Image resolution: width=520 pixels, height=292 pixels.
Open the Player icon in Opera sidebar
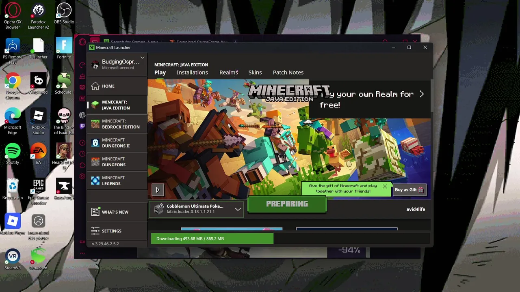tap(82, 143)
